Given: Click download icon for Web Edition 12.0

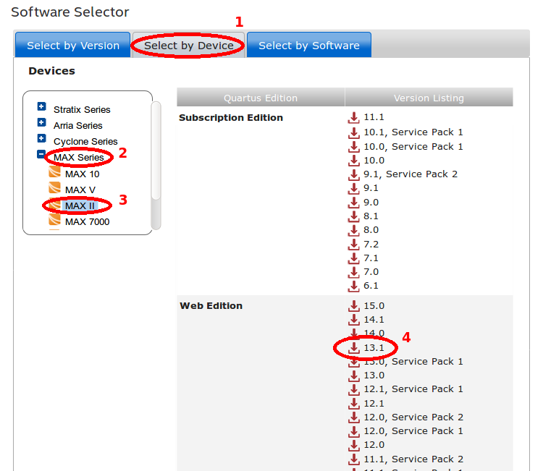Looking at the screenshot, I should coord(353,446).
